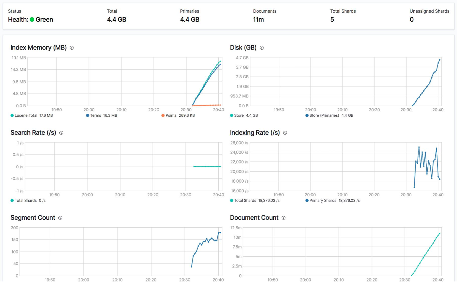Click Total Shards legend under Search Rate
Screen dimensions: 461x287
28,201
